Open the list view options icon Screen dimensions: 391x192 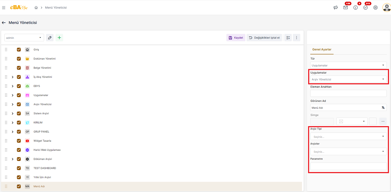pos(288,38)
